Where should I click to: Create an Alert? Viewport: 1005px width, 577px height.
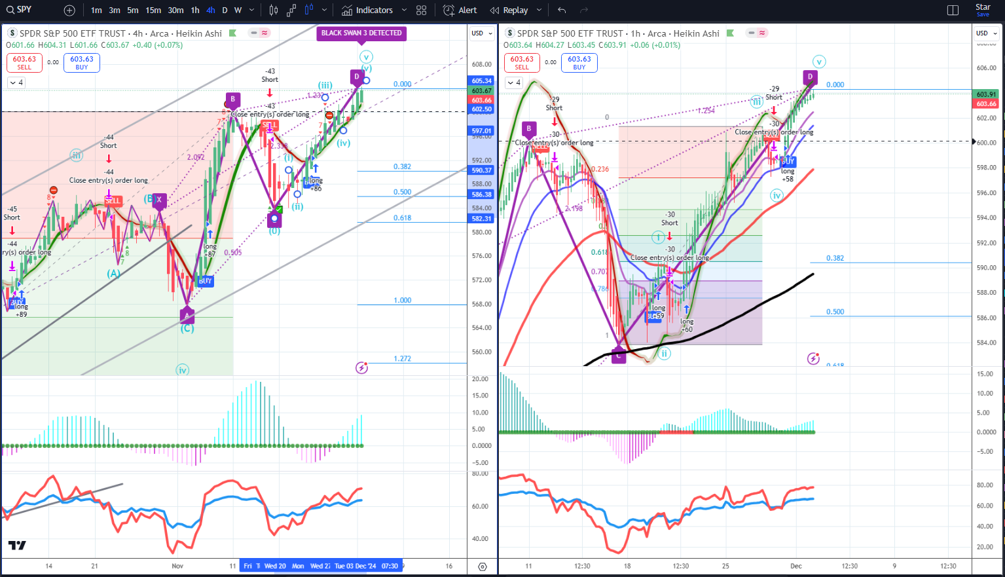coord(460,10)
